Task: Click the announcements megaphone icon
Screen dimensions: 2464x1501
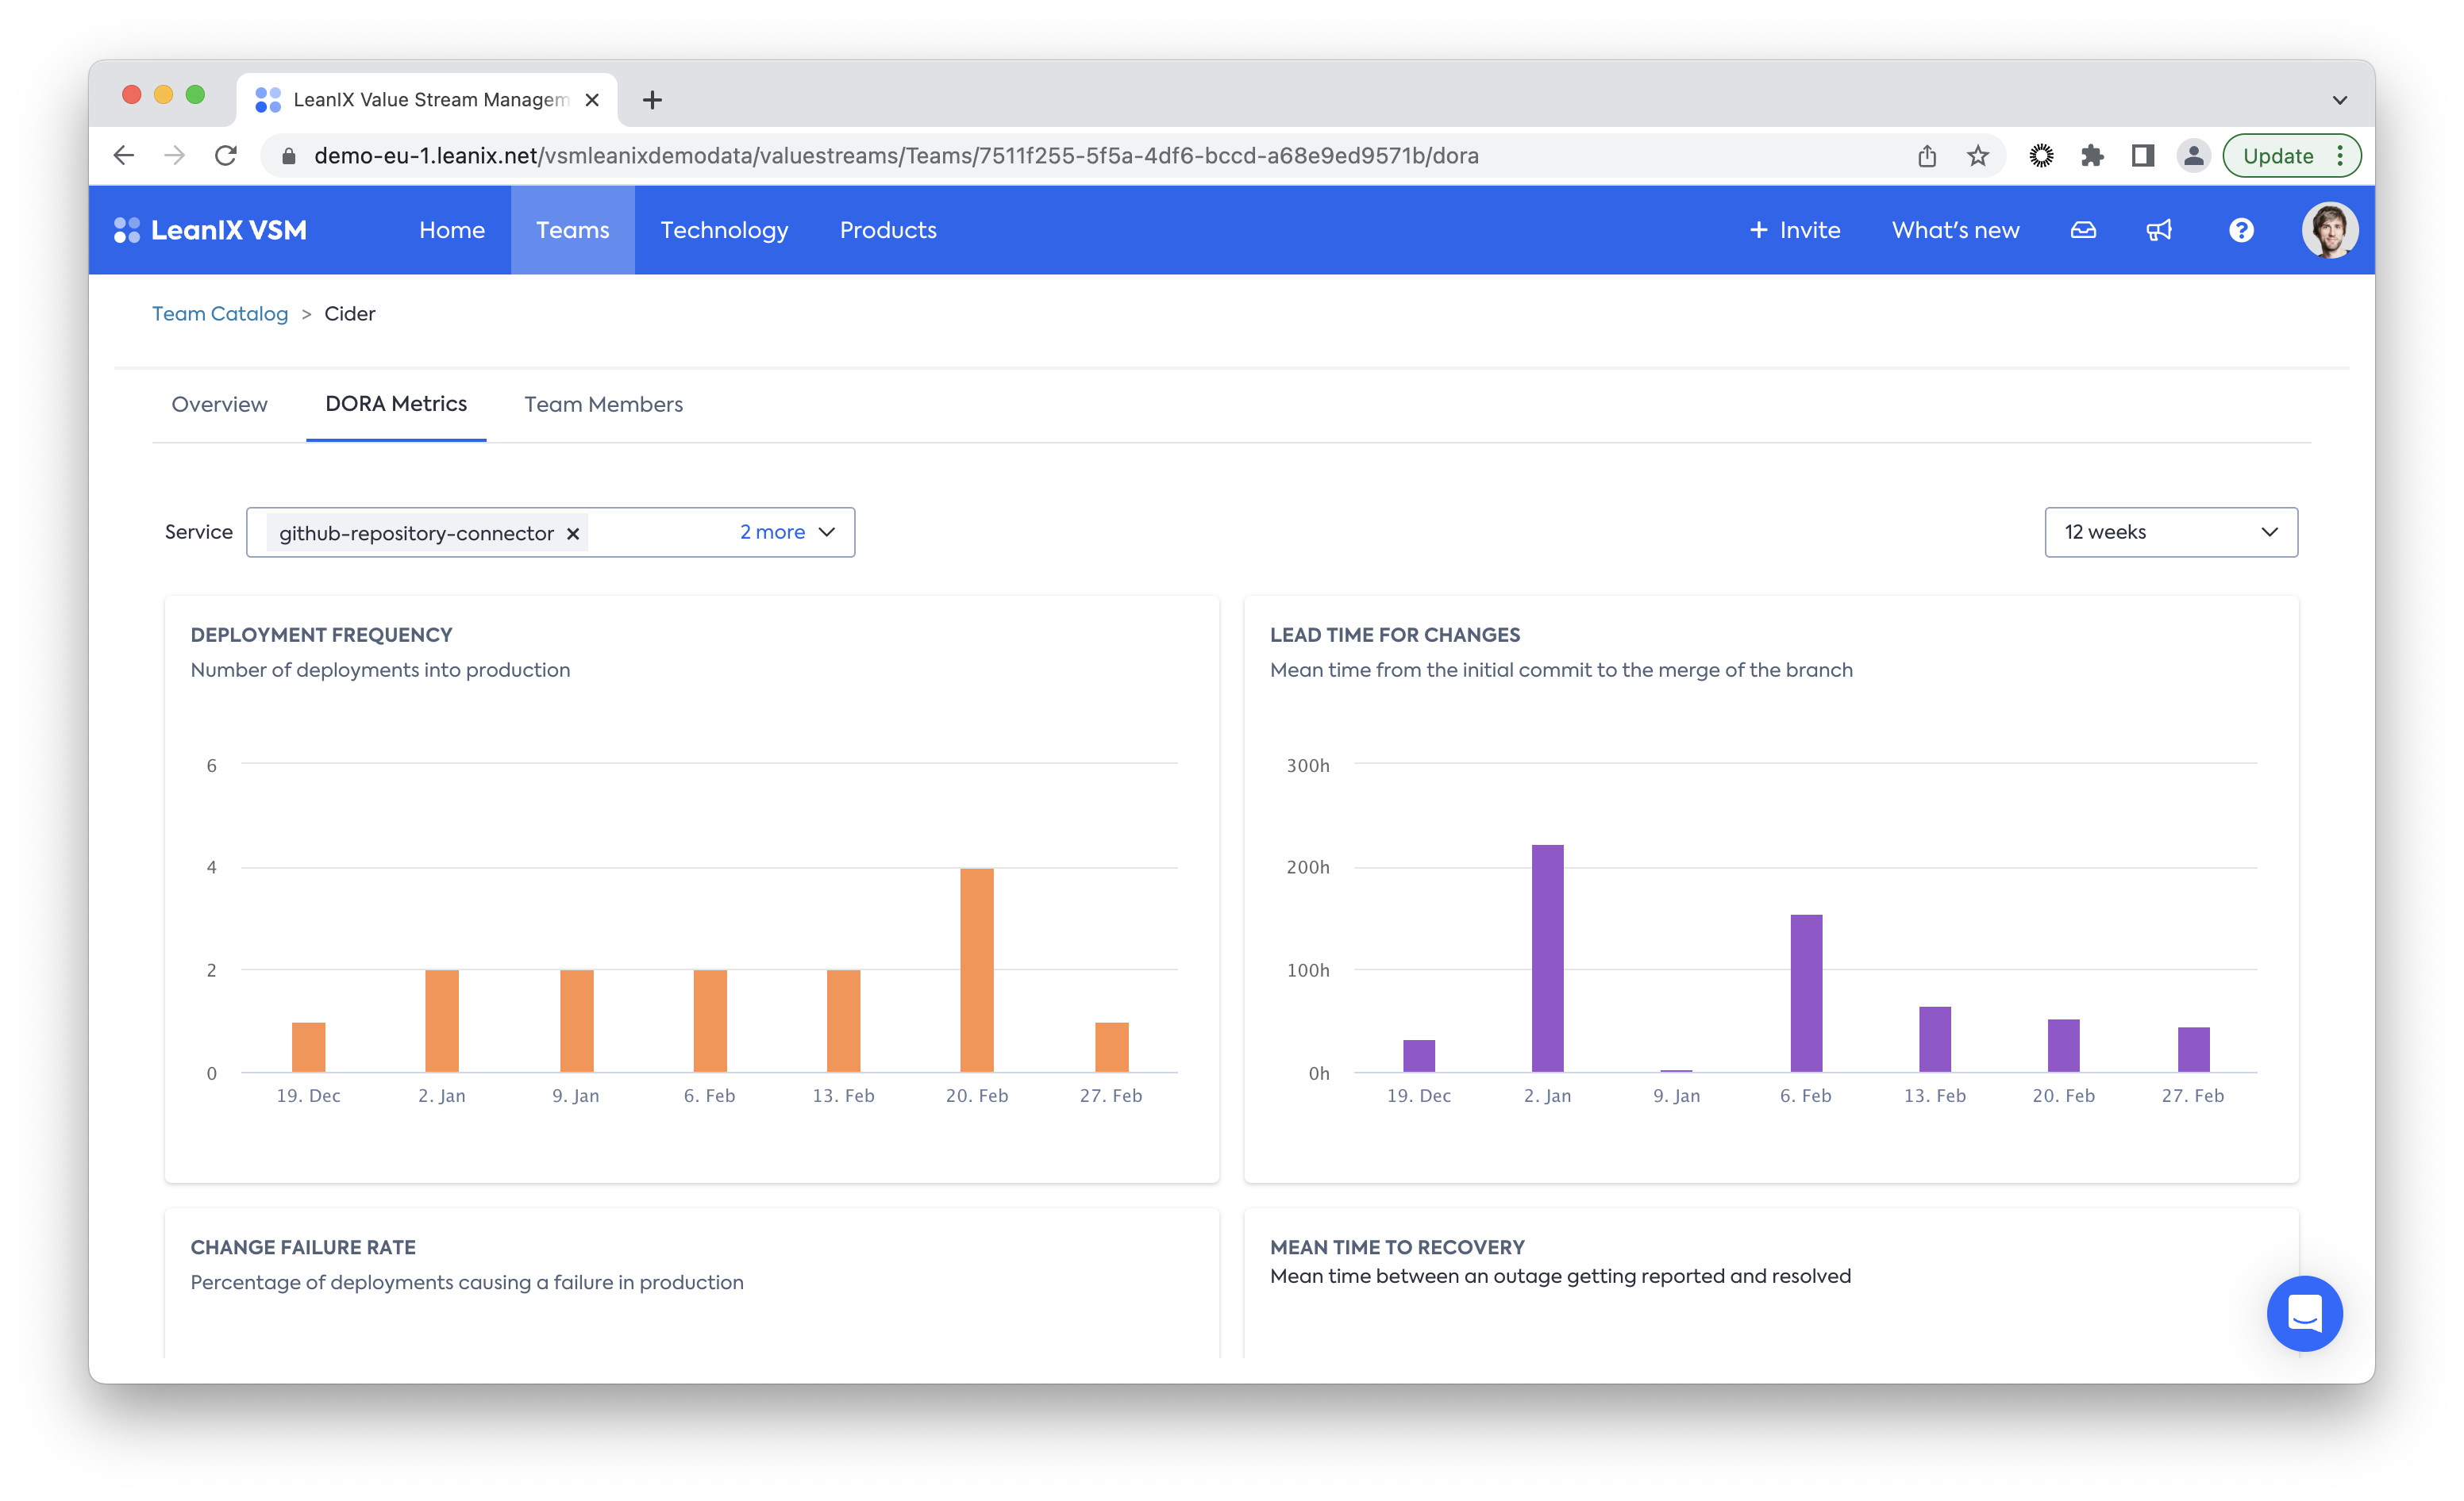Action: 2159,231
